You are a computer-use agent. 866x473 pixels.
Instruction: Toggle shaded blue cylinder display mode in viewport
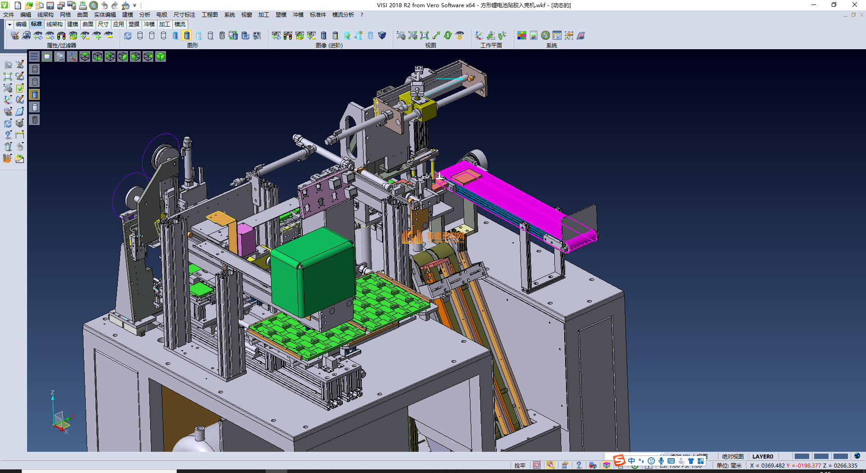click(x=35, y=94)
